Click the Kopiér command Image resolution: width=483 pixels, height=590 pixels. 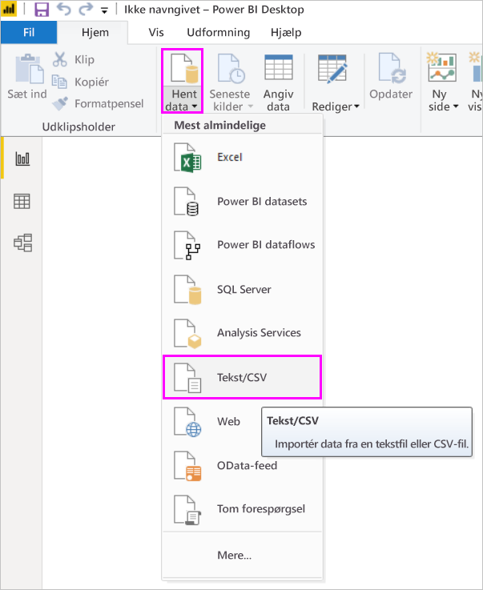coord(80,82)
